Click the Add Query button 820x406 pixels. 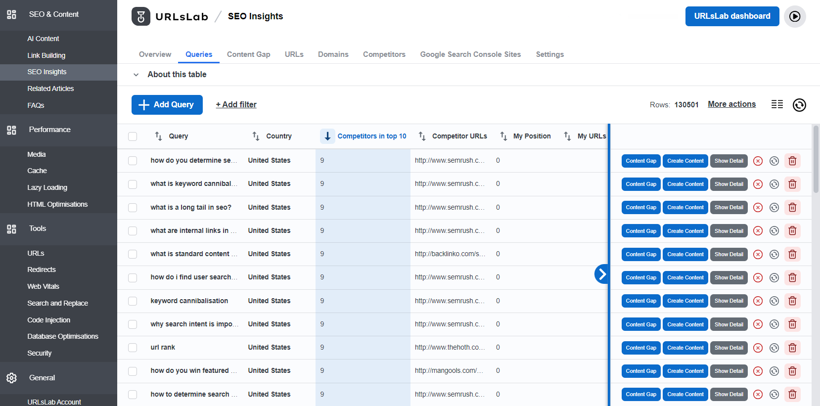tap(167, 105)
